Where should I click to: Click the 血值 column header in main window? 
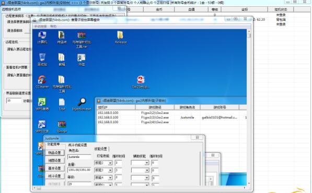[191, 9]
